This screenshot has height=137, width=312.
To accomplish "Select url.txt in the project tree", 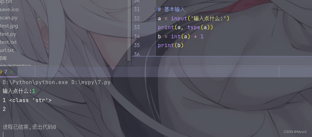I will click(7, 50).
